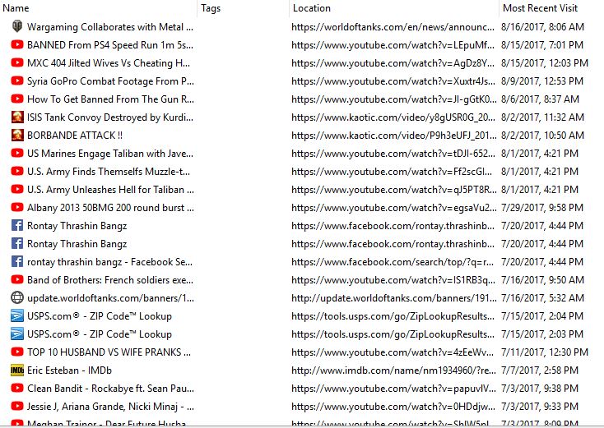Click the 8/15/2017, 12:03 PM visit date
Viewport: 604px width, 428px height.
point(545,63)
